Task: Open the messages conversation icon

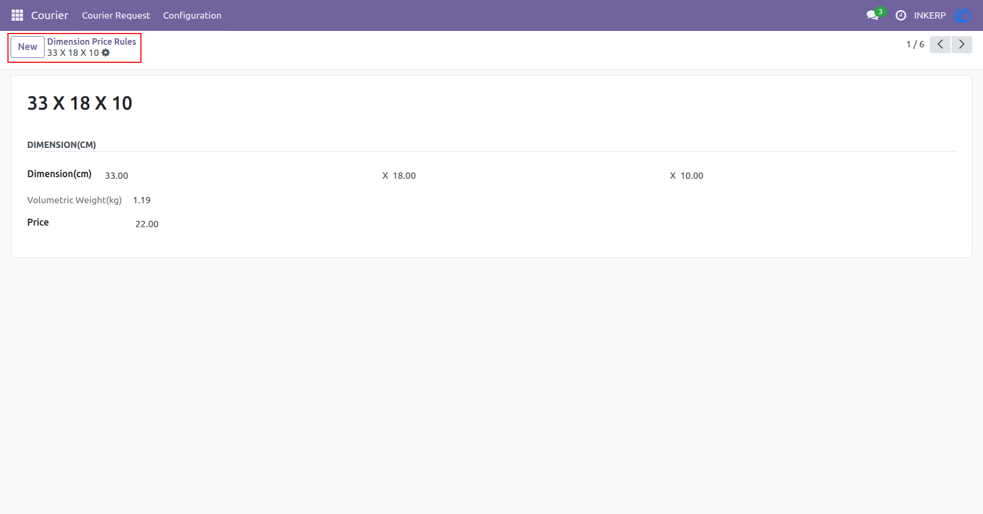Action: 872,15
